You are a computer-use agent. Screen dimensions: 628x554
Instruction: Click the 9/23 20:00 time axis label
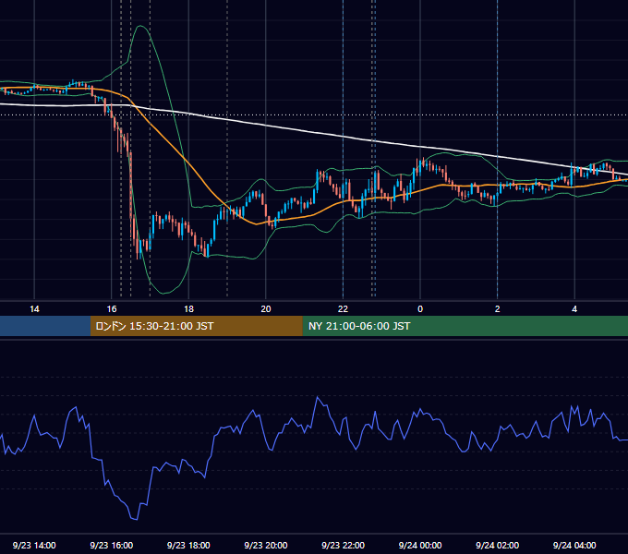coord(266,545)
